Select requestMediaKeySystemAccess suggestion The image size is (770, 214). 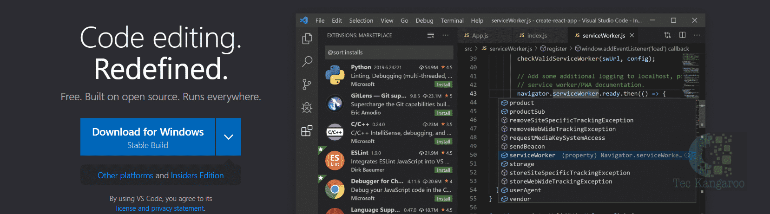[x=598, y=138]
